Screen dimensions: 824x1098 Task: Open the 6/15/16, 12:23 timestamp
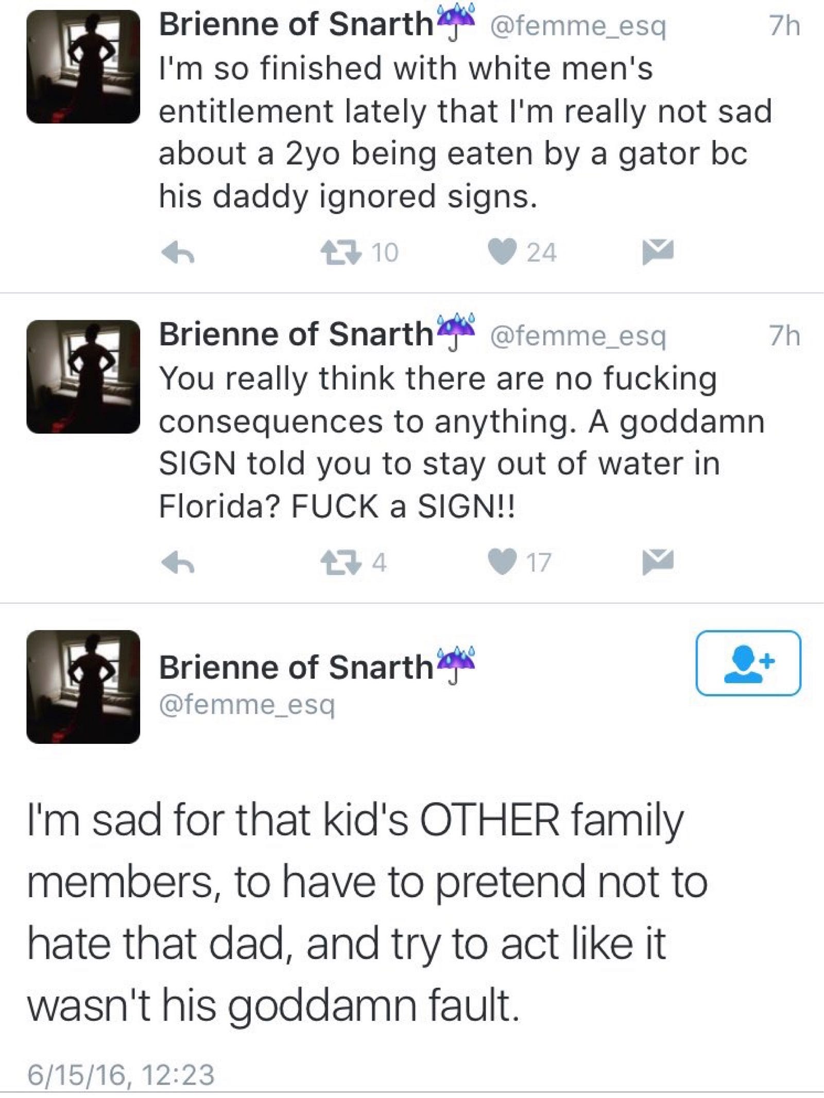point(121,1075)
